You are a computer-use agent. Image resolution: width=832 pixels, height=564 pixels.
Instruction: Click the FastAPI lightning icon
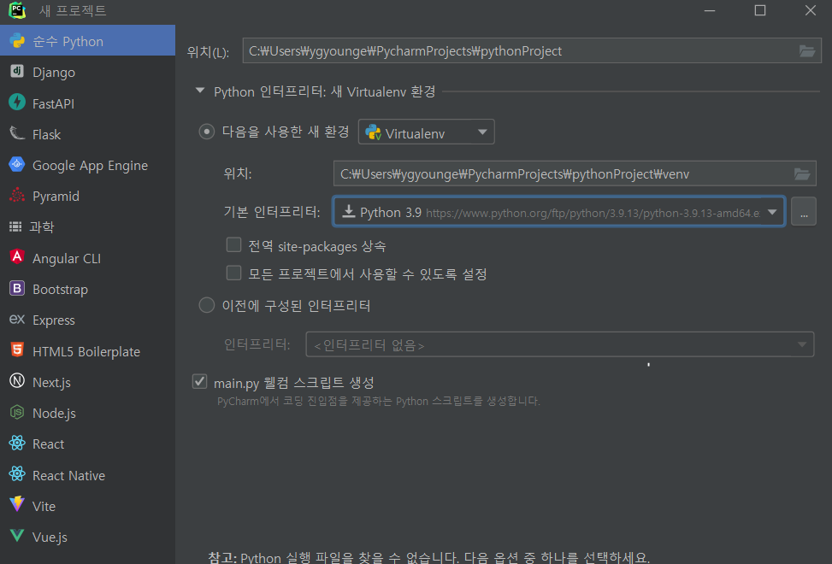tap(17, 102)
